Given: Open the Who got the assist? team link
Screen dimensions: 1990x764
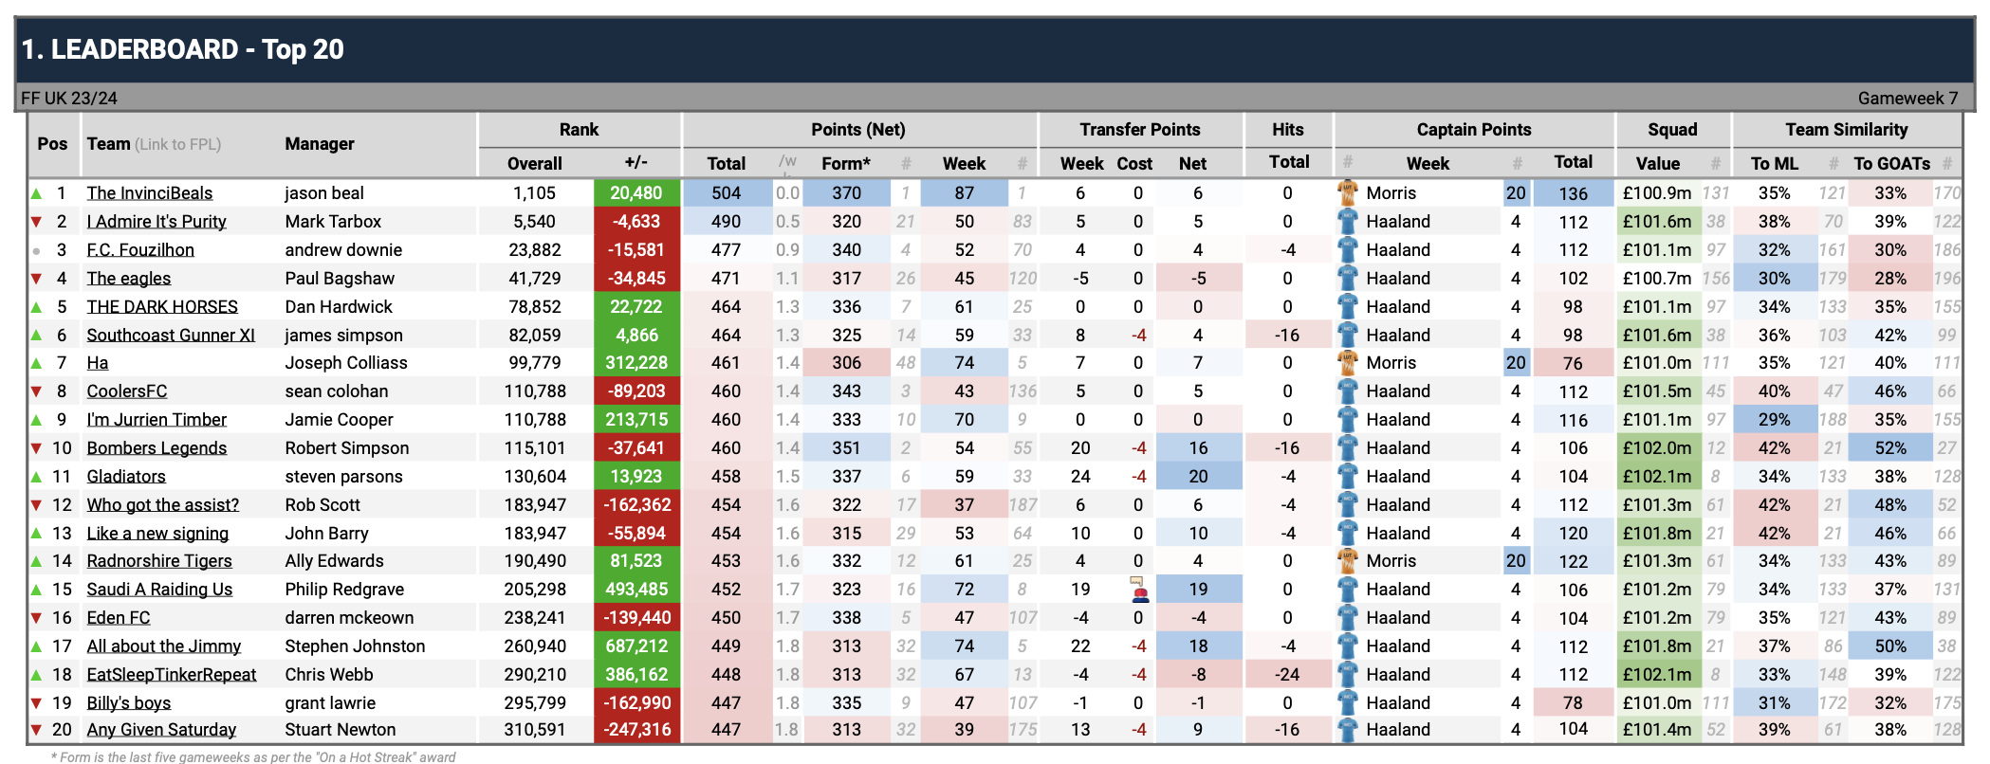Looking at the screenshot, I should click(162, 505).
